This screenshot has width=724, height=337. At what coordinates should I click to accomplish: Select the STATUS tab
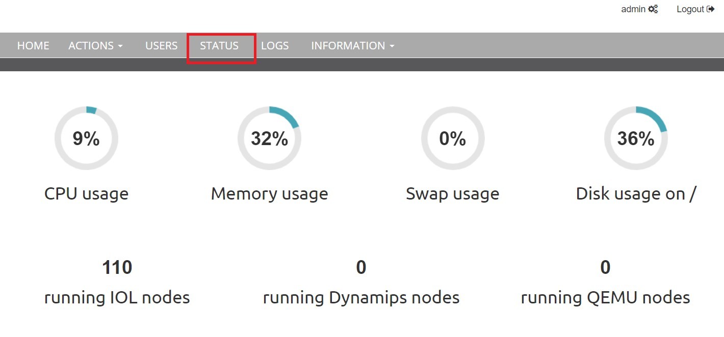pyautogui.click(x=219, y=46)
